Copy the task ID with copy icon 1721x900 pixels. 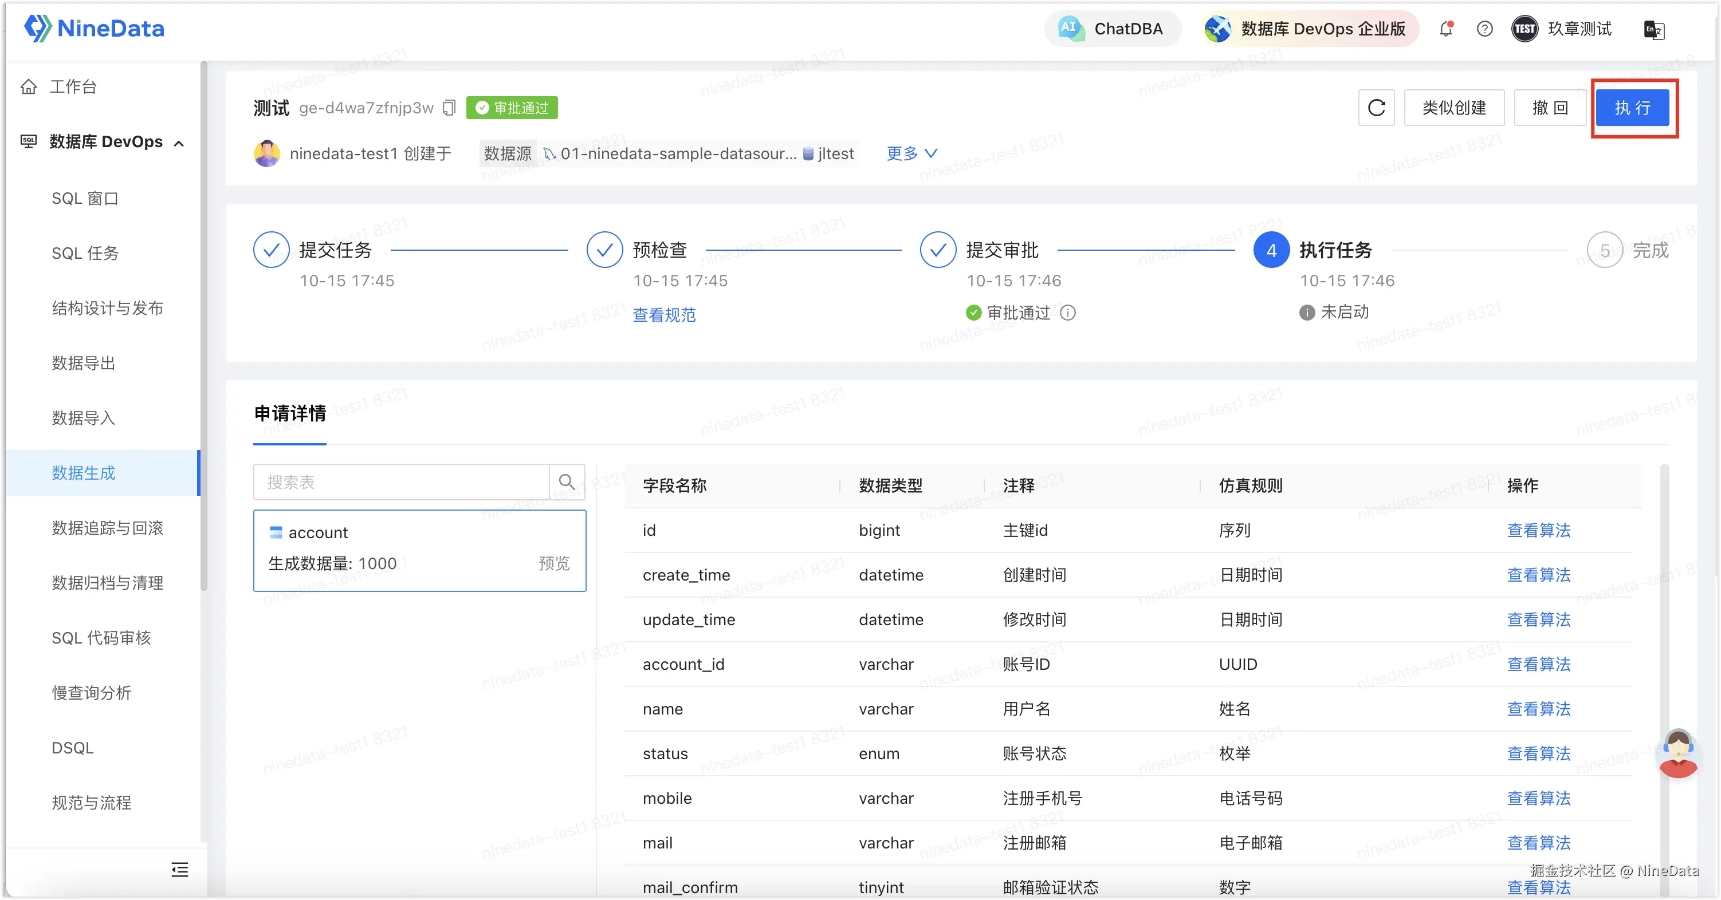pyautogui.click(x=450, y=108)
